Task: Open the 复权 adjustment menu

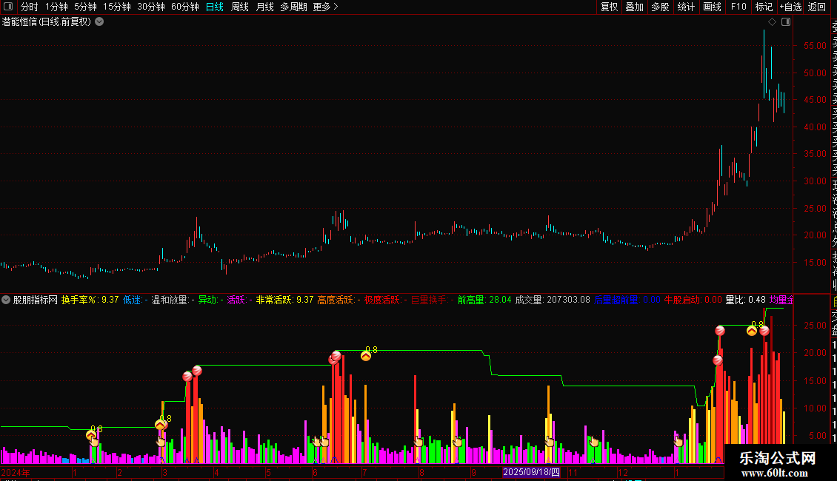Action: pyautogui.click(x=609, y=7)
